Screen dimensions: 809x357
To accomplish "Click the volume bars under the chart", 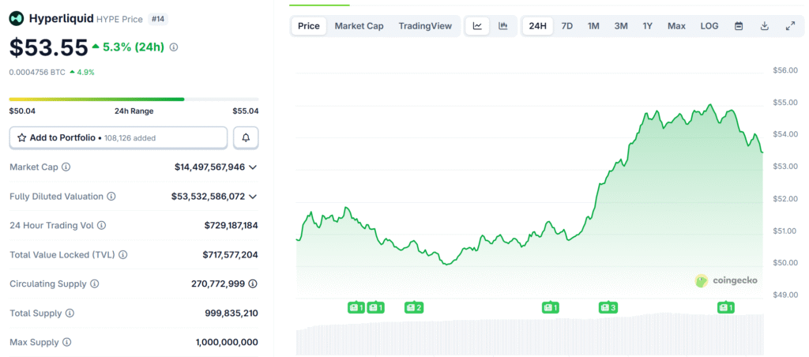I will (x=530, y=334).
